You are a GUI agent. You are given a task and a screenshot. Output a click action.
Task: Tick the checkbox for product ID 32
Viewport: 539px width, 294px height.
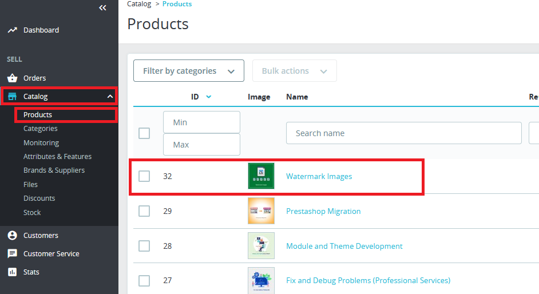point(144,176)
